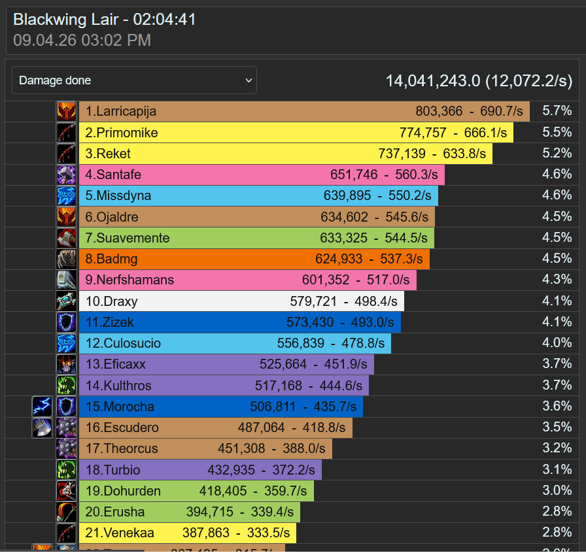Click the shield icon beside Zizek
The width and height of the screenshot is (586, 553).
pyautogui.click(x=67, y=322)
